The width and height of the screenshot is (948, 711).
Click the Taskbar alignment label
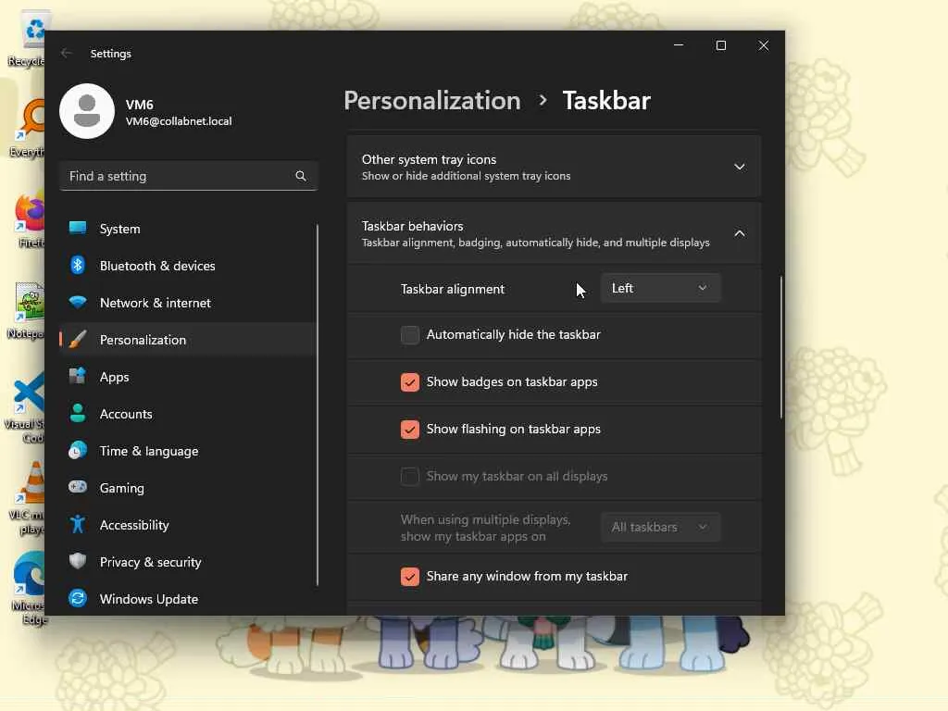(452, 289)
